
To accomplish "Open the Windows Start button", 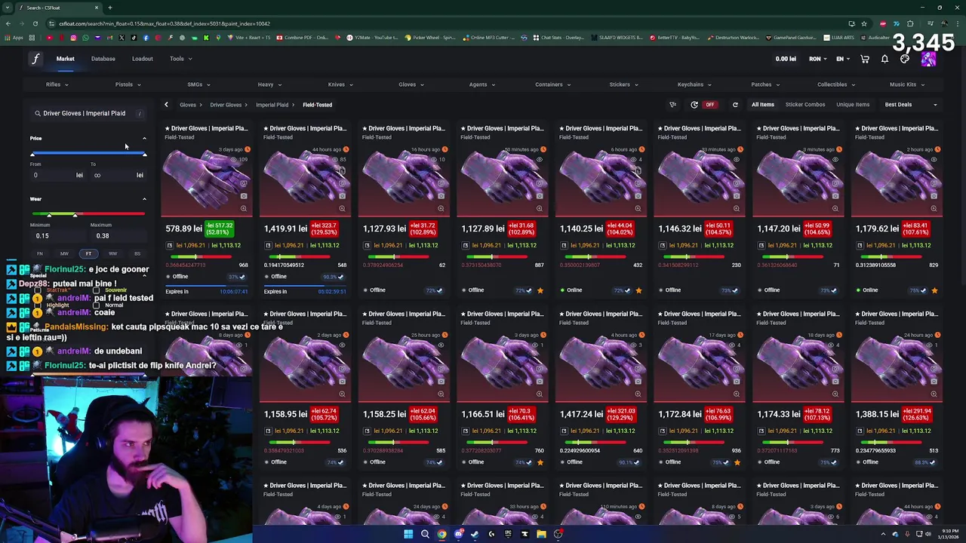I will pyautogui.click(x=408, y=534).
